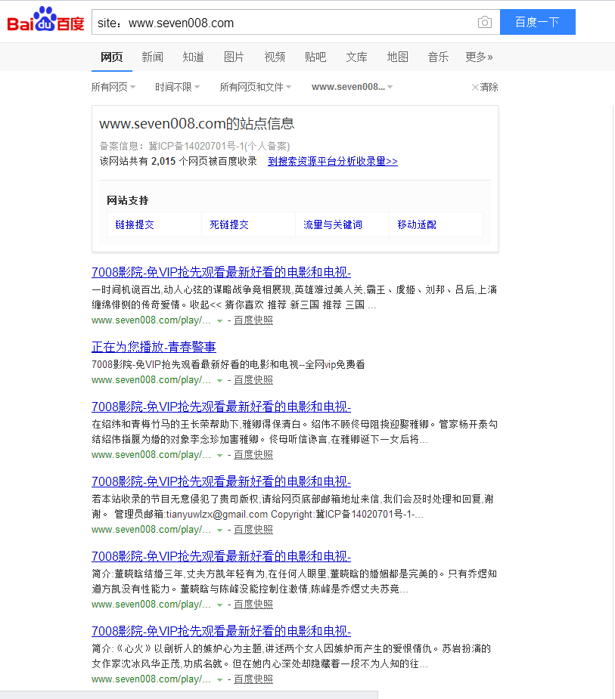This screenshot has height=699, width=615.
Task: Expand URL arrow on 雅卿 result
Action: click(219, 456)
